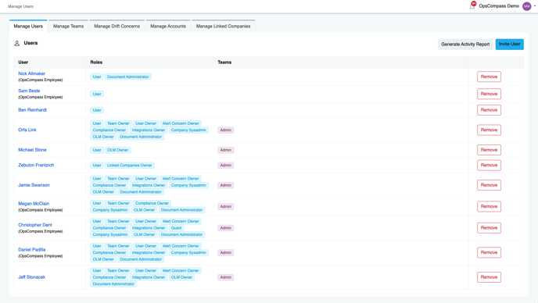Image resolution: width=538 pixels, height=303 pixels.
Task: Remove Michael Stone from users
Action: 489,150
